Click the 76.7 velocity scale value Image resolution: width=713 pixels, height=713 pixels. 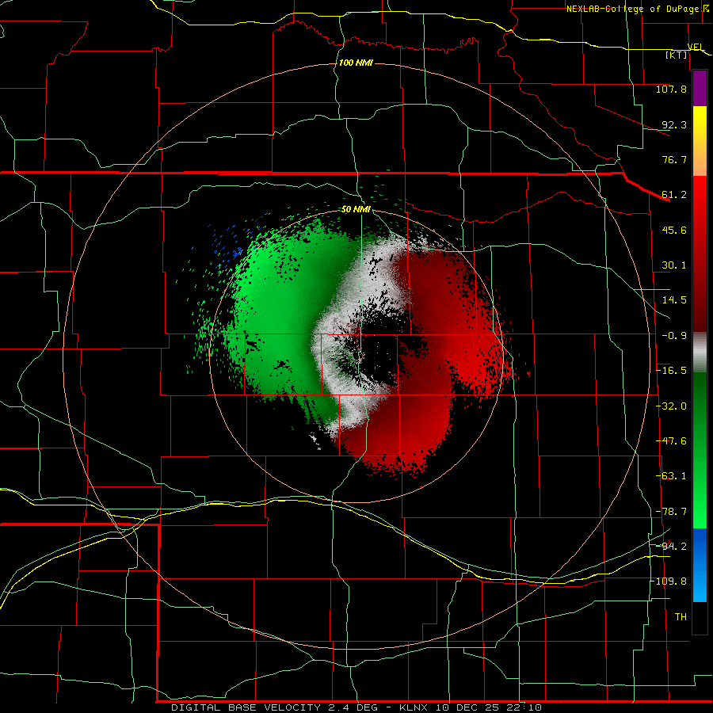674,159
